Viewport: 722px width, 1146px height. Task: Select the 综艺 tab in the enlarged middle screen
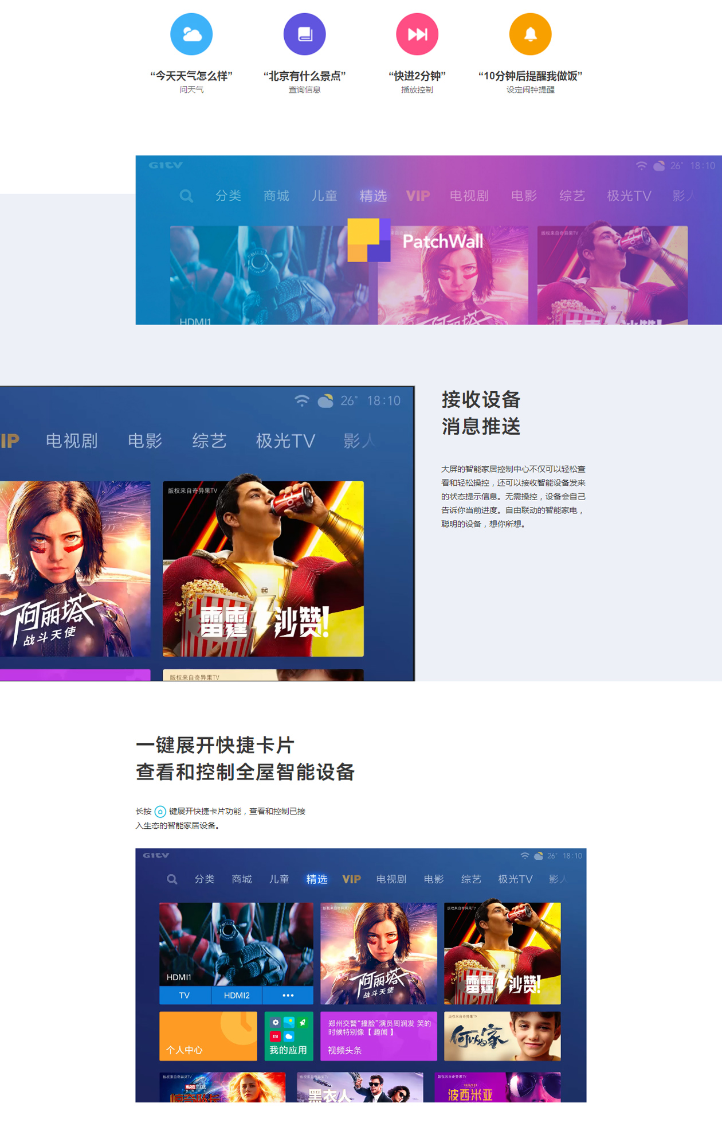[209, 441]
